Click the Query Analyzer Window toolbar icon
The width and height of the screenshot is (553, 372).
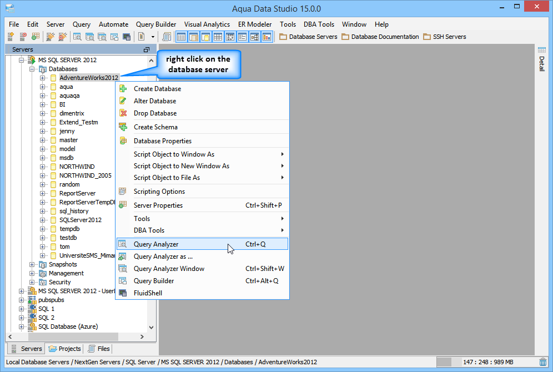pos(102,36)
